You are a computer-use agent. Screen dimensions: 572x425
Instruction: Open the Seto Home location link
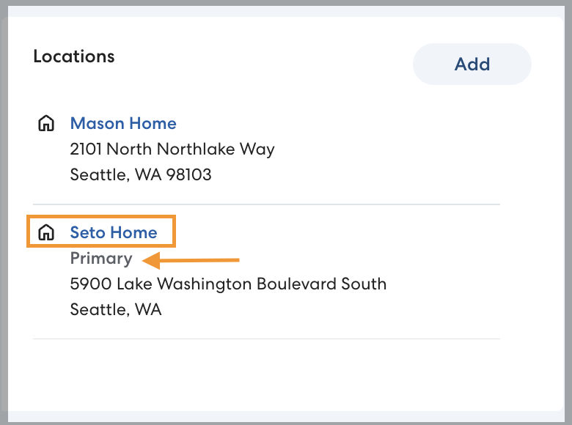(x=114, y=233)
